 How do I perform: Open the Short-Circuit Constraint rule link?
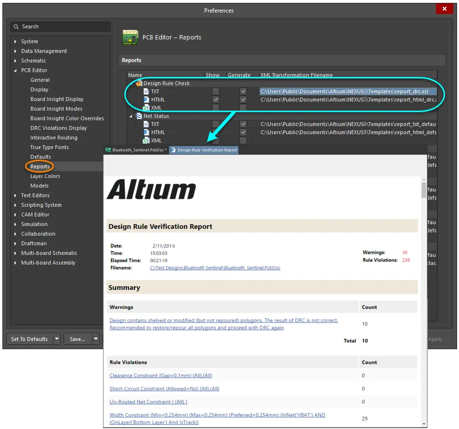164,389
